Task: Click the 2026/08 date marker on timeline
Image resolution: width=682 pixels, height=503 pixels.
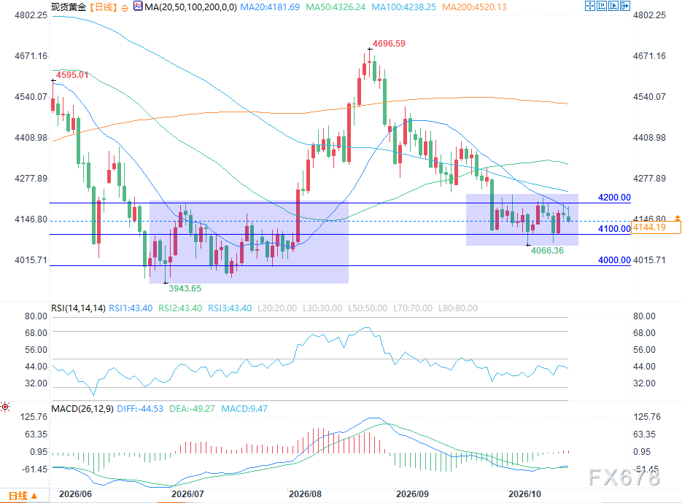Action: [305, 494]
